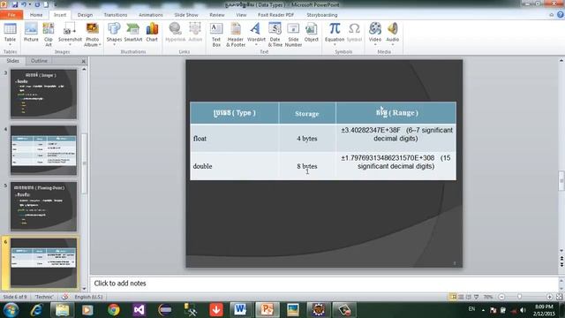Switch to the Transitions ribbon tab

pyautogui.click(x=116, y=15)
